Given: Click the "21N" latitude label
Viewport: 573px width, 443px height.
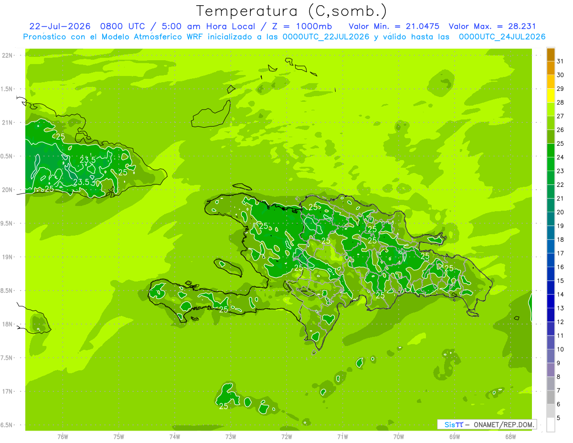Looking at the screenshot, I should [7, 123].
